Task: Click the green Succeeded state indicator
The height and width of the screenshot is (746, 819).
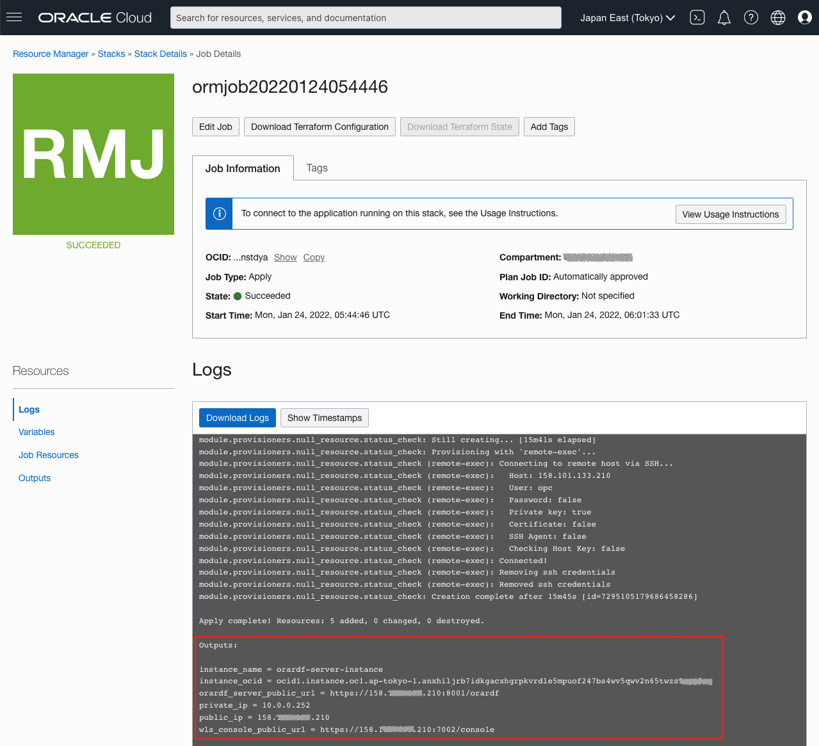Action: point(238,296)
